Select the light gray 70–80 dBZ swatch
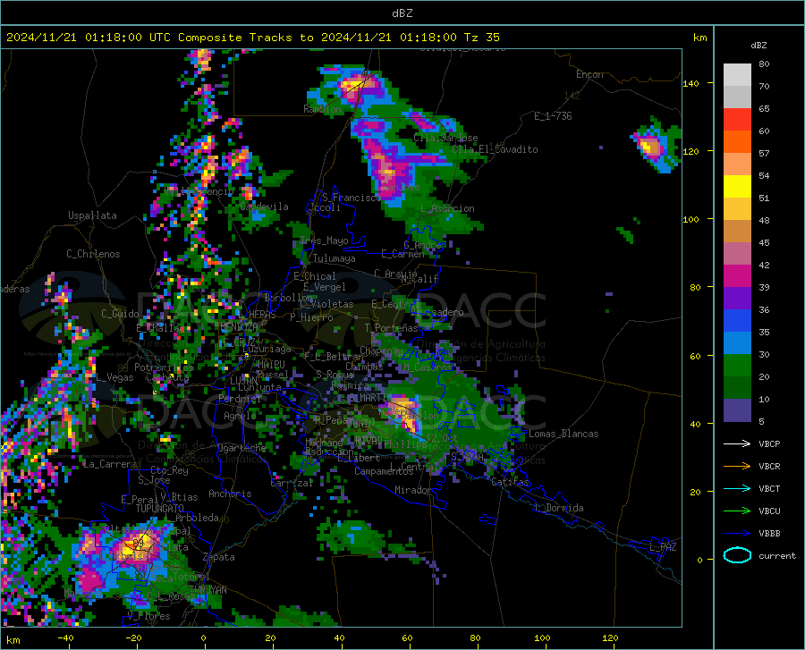 click(737, 75)
